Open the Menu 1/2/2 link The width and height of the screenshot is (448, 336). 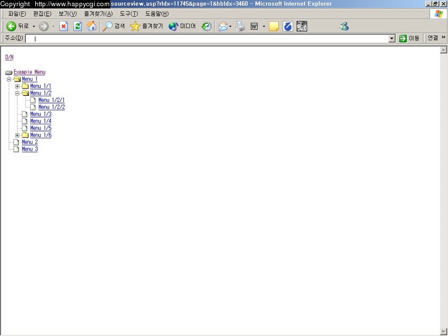[x=52, y=107]
